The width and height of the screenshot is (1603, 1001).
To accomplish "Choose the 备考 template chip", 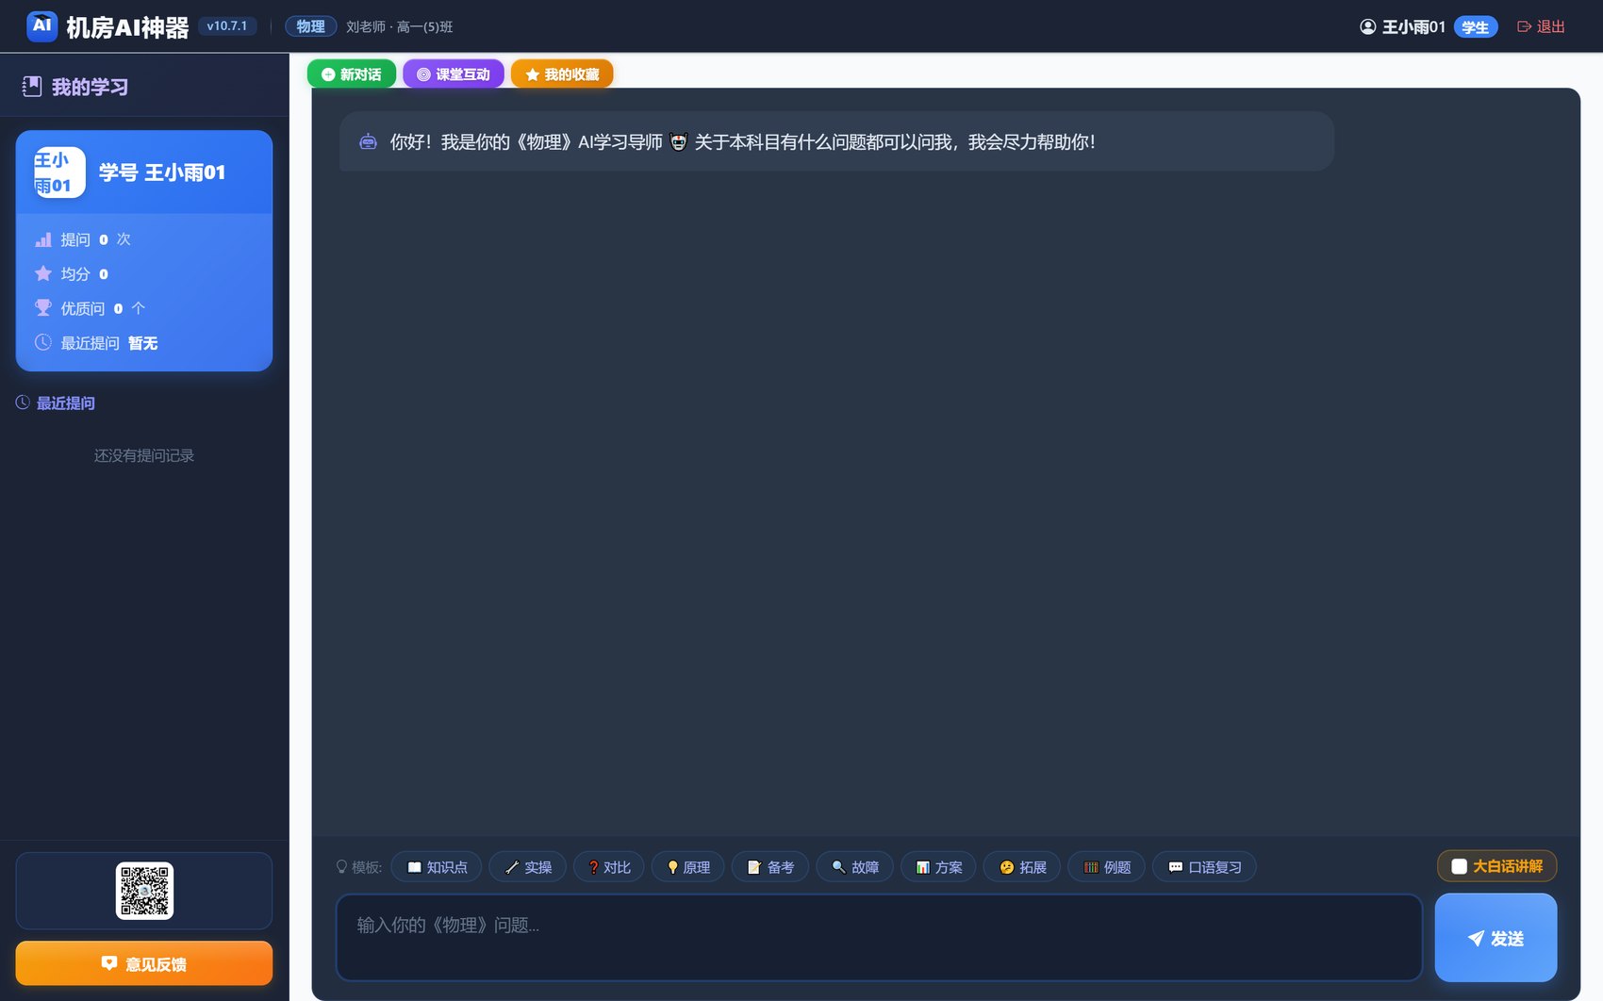I will pyautogui.click(x=770, y=867).
